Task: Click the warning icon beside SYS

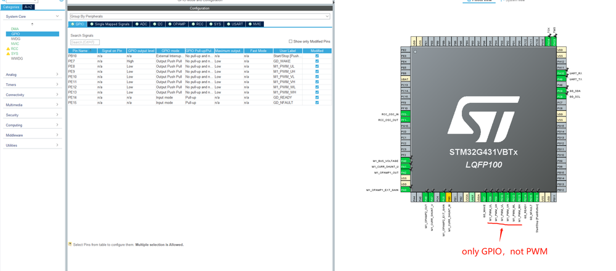Action: coord(8,54)
